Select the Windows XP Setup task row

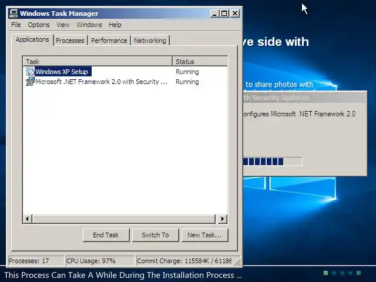[125, 72]
